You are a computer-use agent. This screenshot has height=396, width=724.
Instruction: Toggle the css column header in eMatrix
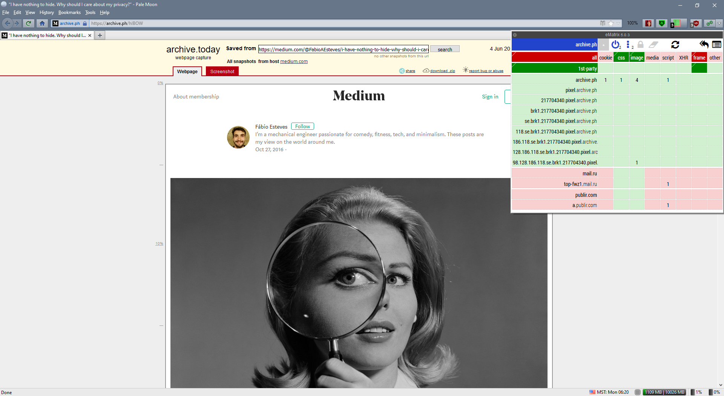click(x=621, y=57)
